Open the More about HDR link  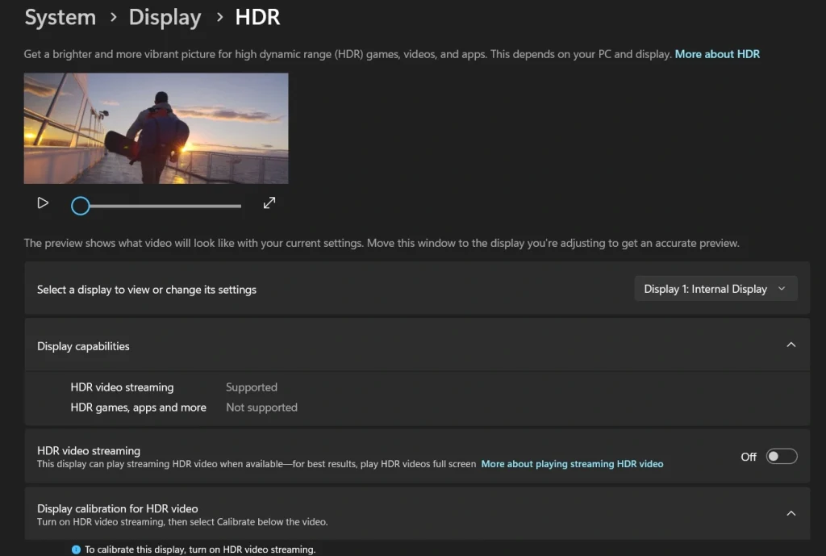click(717, 53)
